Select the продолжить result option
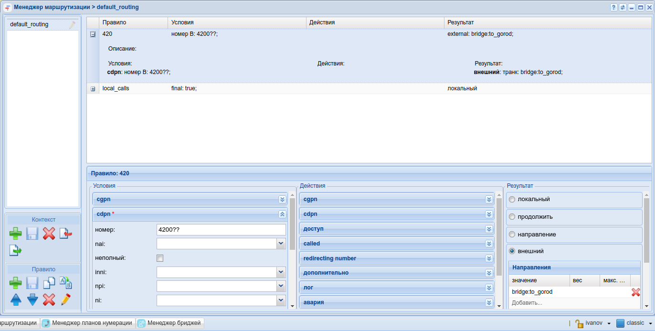 pos(512,217)
